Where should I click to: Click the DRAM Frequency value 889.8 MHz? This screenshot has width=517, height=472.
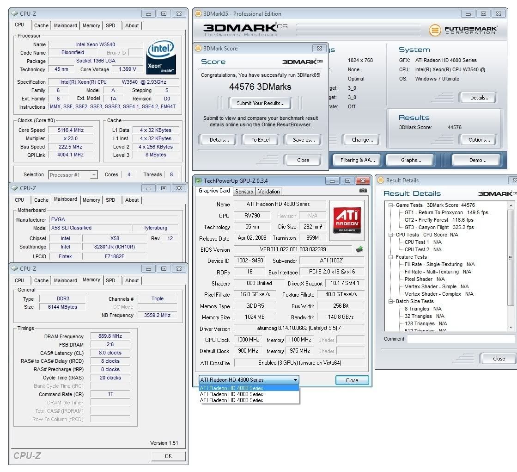pyautogui.click(x=110, y=336)
